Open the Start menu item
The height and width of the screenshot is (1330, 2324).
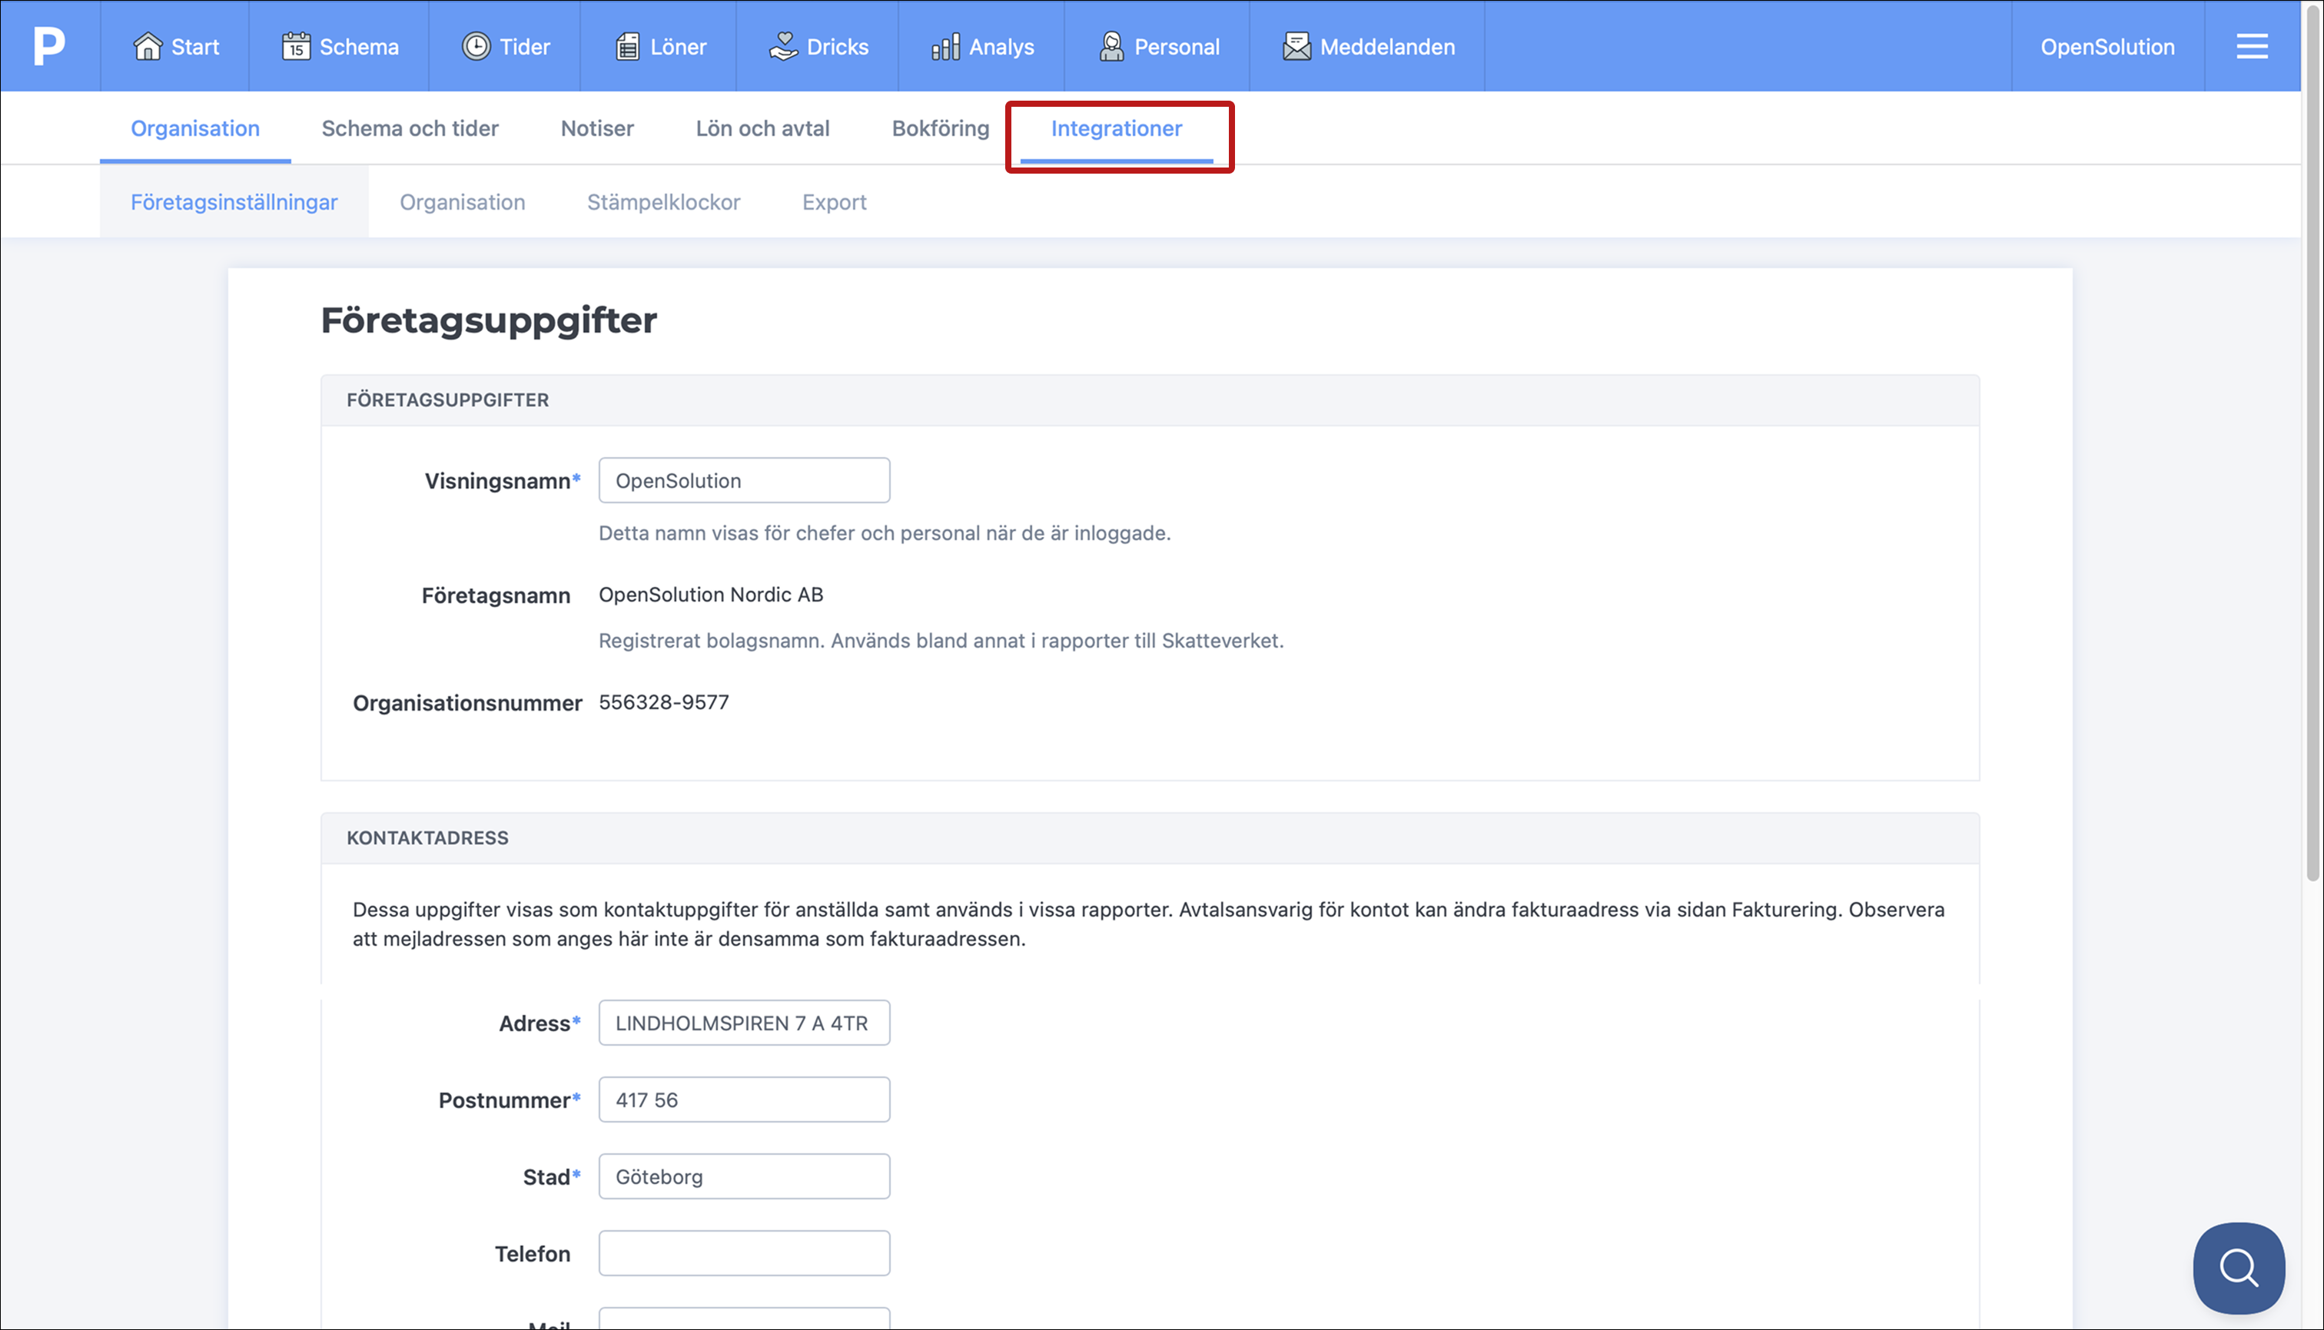pos(175,47)
